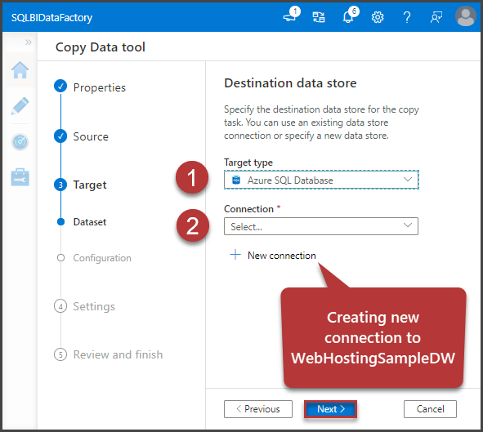
Task: Open the announcements megaphone icon
Action: click(290, 16)
